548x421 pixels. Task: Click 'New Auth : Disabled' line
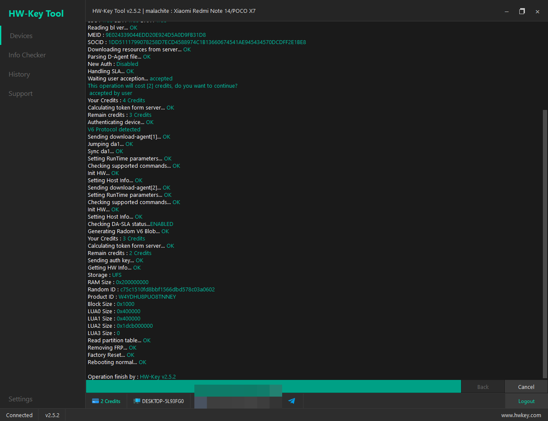tap(113, 64)
